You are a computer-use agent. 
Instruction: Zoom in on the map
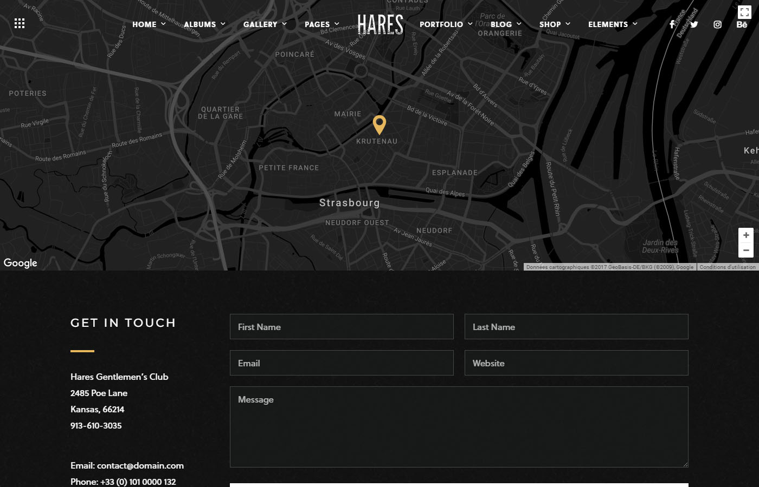pos(746,235)
